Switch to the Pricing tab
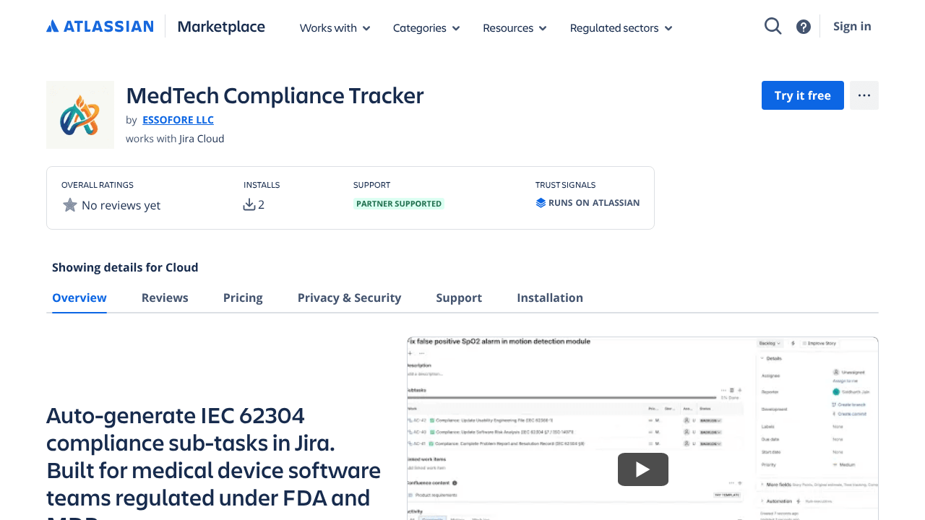The image size is (925, 520). (243, 298)
